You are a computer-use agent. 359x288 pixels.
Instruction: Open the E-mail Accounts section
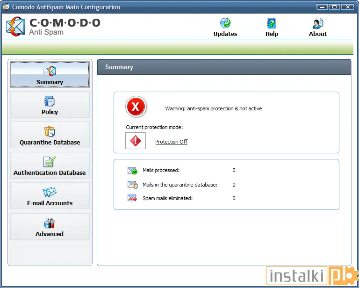50,196
